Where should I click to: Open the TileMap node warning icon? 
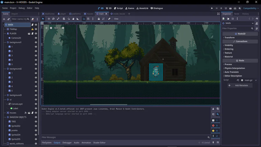[x=32, y=29]
